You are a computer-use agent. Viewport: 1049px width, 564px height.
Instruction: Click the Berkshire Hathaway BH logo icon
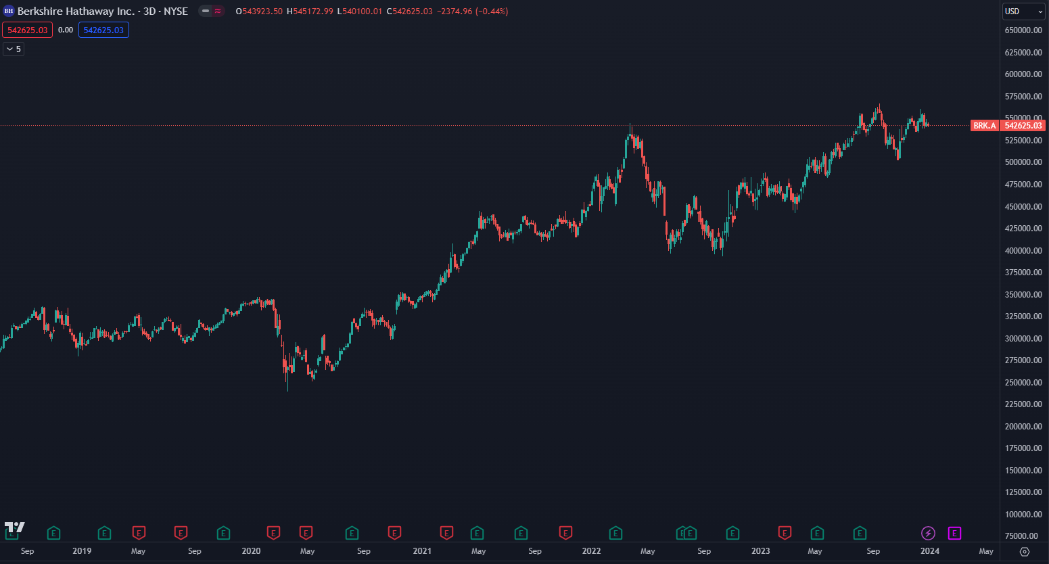tap(9, 11)
